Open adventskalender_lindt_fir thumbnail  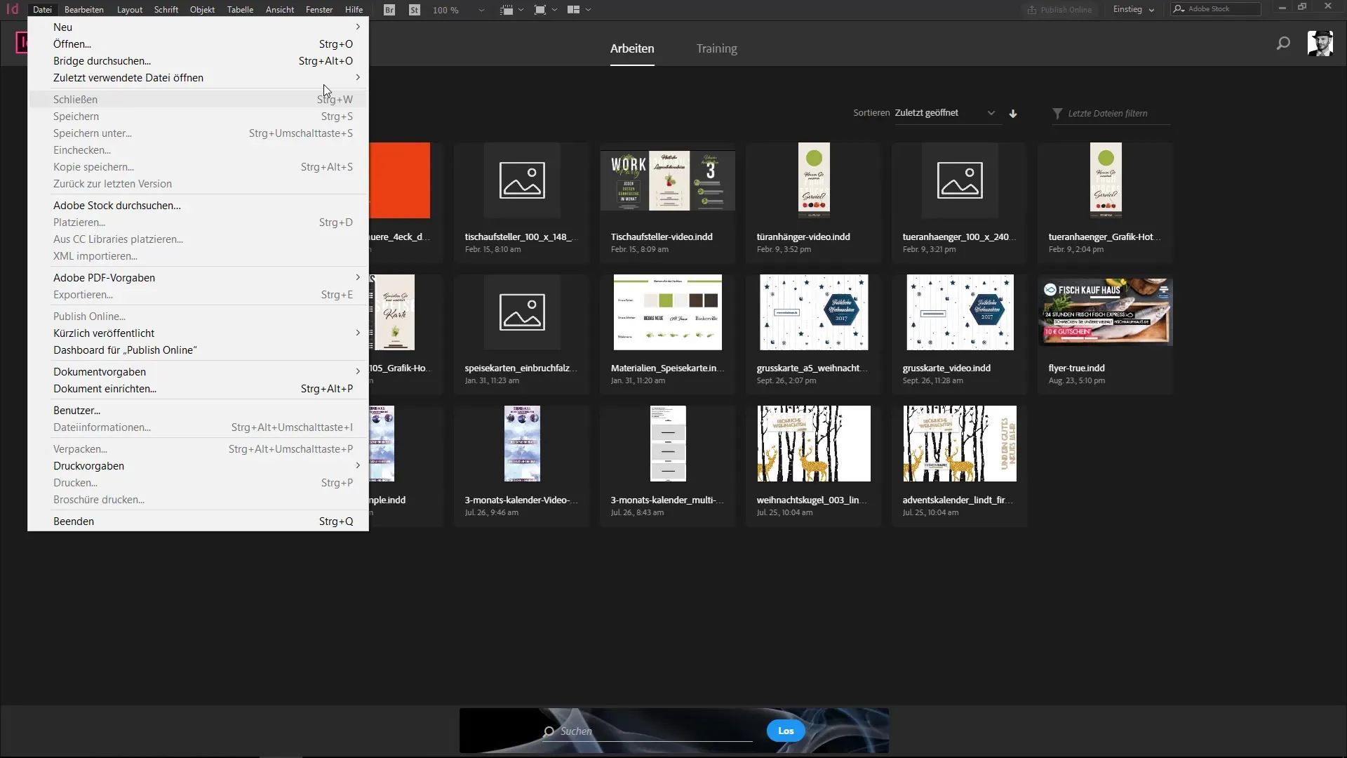tap(960, 444)
